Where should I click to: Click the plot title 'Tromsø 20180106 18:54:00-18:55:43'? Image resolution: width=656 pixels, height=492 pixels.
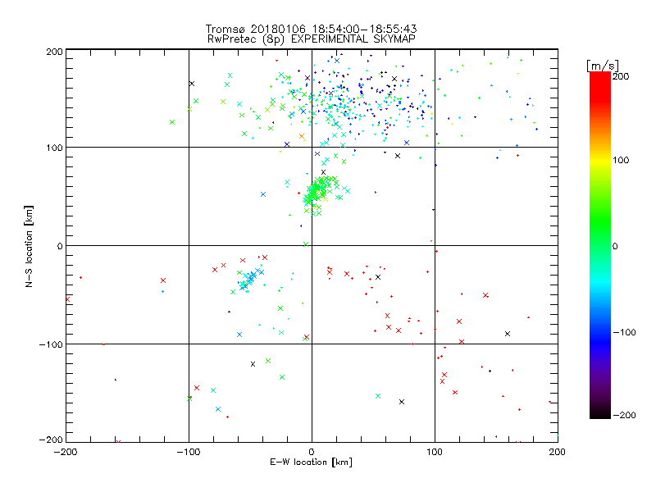coord(311,29)
